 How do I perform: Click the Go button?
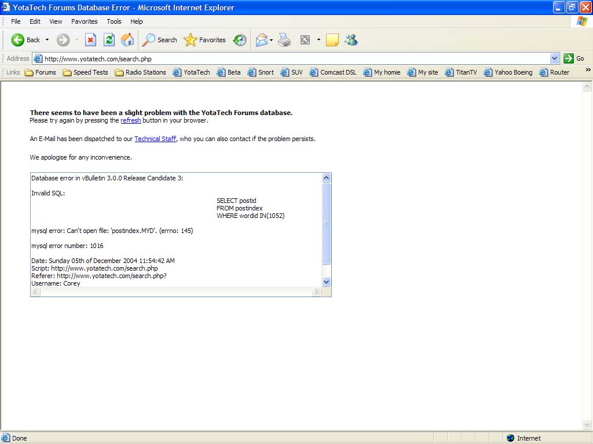click(574, 58)
